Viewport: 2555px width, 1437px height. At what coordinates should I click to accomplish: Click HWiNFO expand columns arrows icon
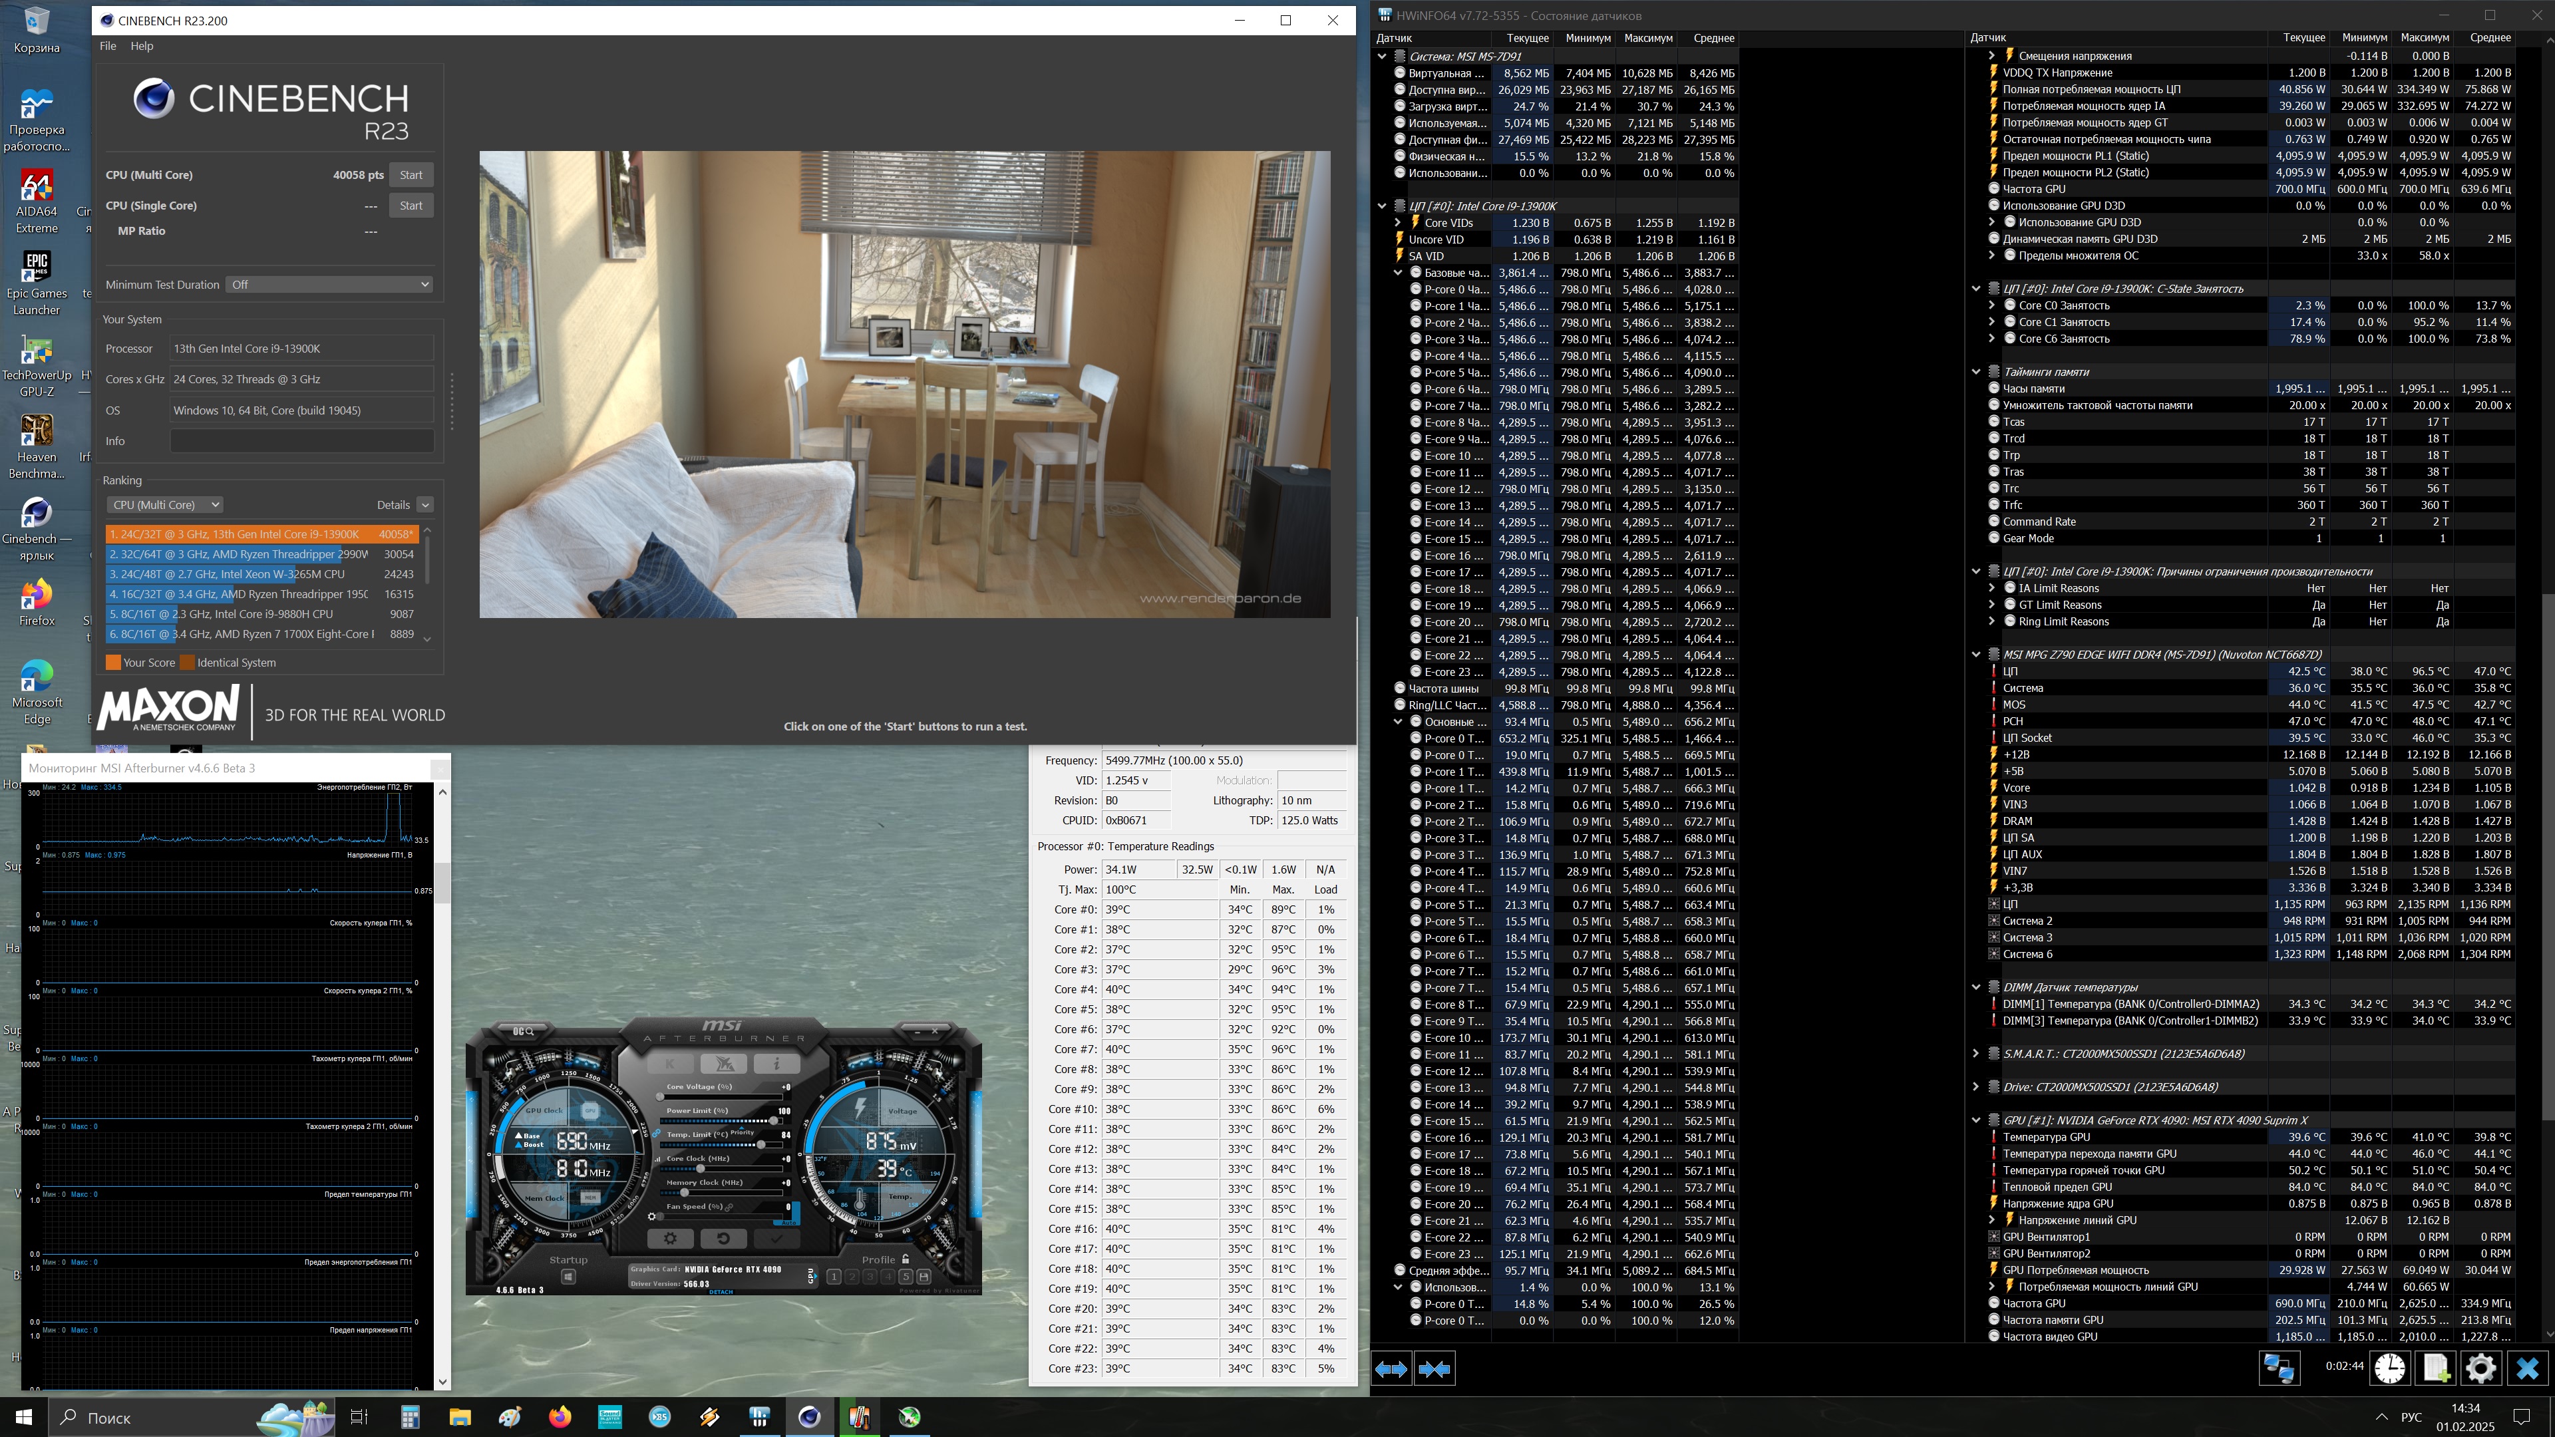[1391, 1368]
